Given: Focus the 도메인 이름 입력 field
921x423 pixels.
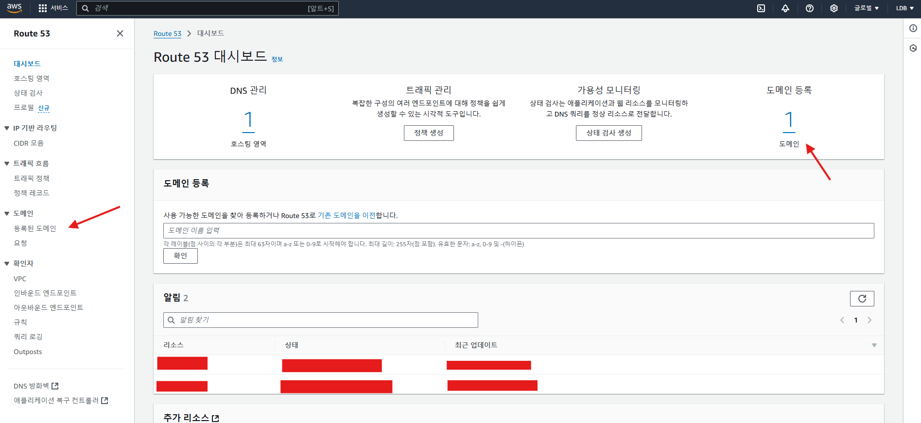Looking at the screenshot, I should (519, 231).
